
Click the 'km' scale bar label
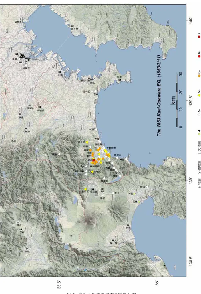(173, 100)
